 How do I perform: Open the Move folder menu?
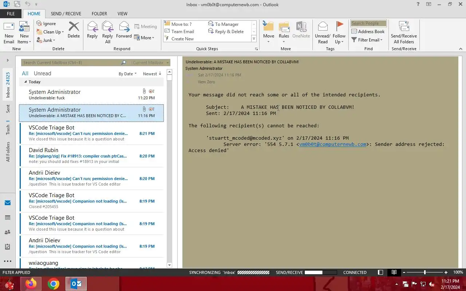tap(268, 33)
